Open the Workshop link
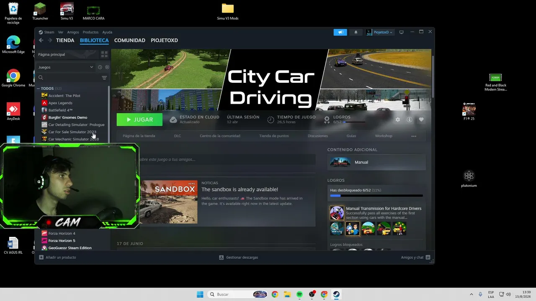This screenshot has height=301, width=536. 384,136
